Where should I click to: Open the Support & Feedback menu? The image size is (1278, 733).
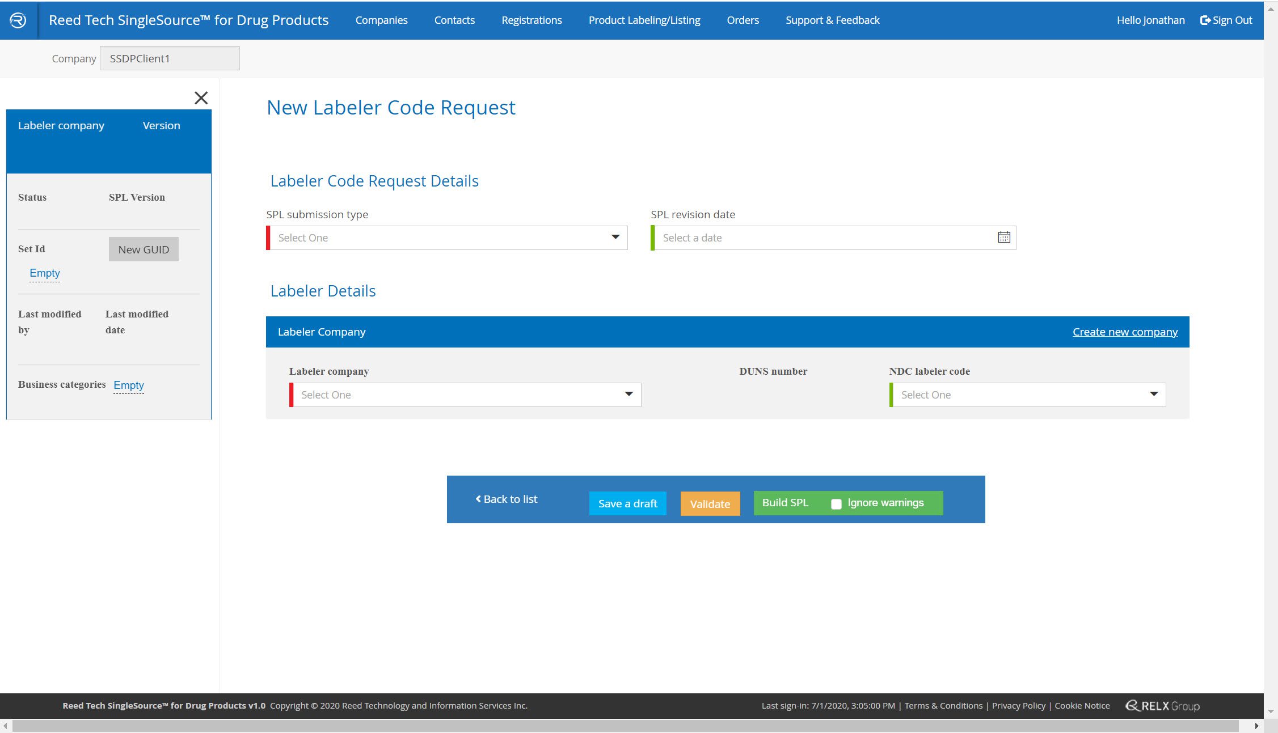pos(832,20)
